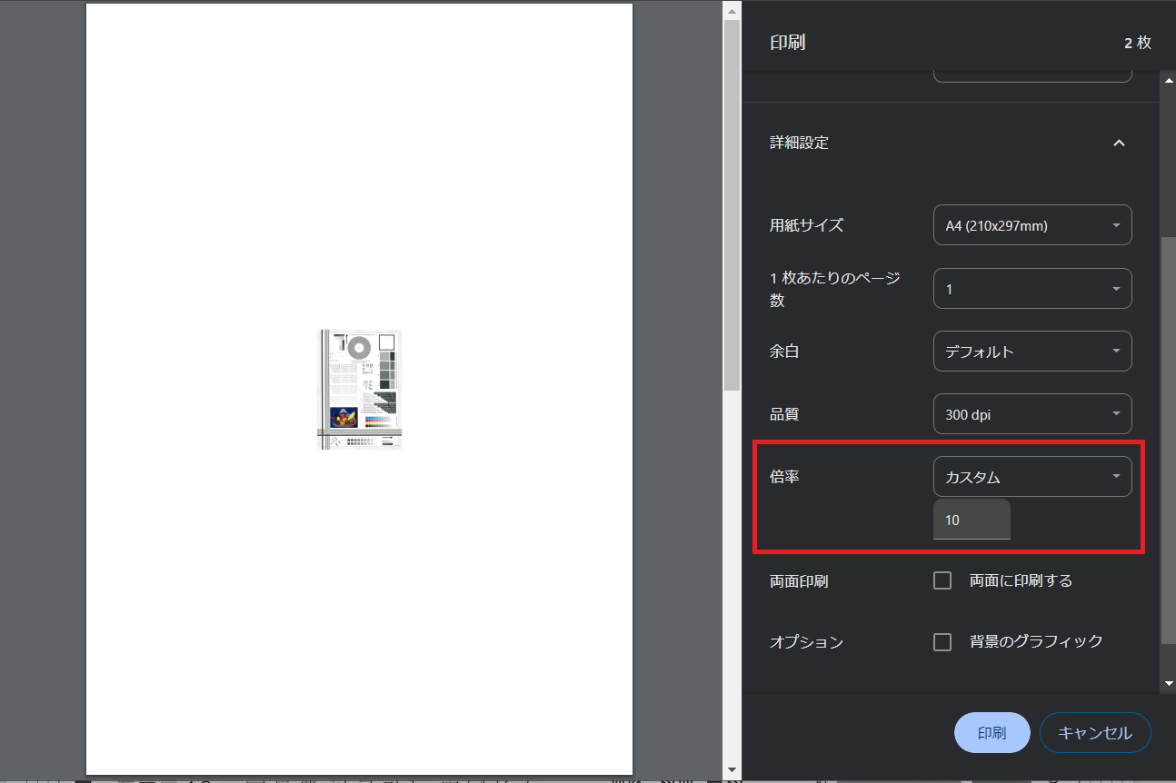Viewport: 1176px width, 783px height.
Task: Click the scaled-down test page in preview
Action: click(359, 389)
